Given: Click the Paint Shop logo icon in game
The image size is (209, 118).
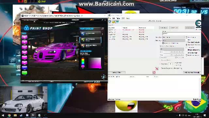Looking at the screenshot, I should click(x=26, y=28).
